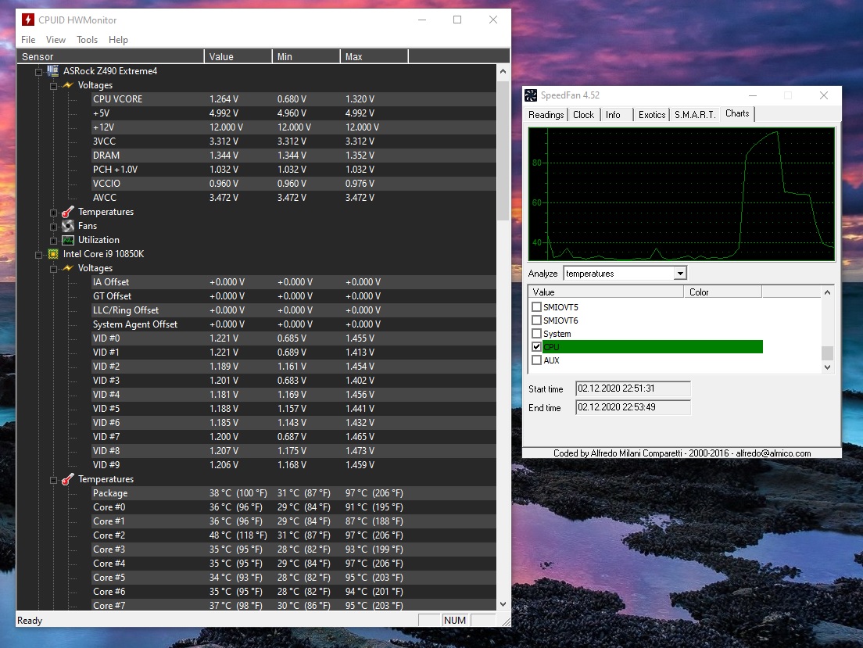Click the CPU temperature chart area
Image resolution: width=863 pixels, height=648 pixels.
click(x=682, y=194)
